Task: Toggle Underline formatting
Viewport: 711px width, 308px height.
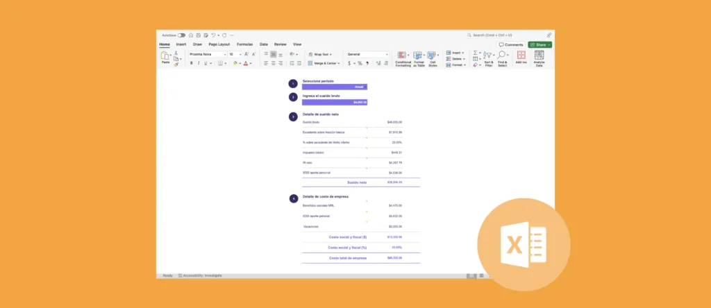Action: pos(206,63)
